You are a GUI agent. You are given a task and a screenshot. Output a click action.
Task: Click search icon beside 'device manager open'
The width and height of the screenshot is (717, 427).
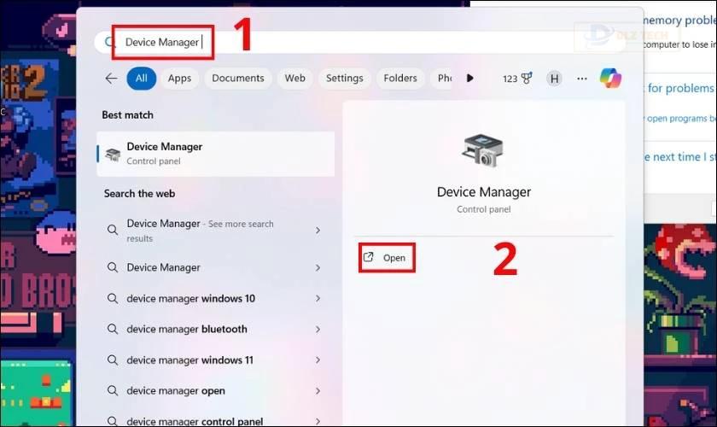click(113, 391)
